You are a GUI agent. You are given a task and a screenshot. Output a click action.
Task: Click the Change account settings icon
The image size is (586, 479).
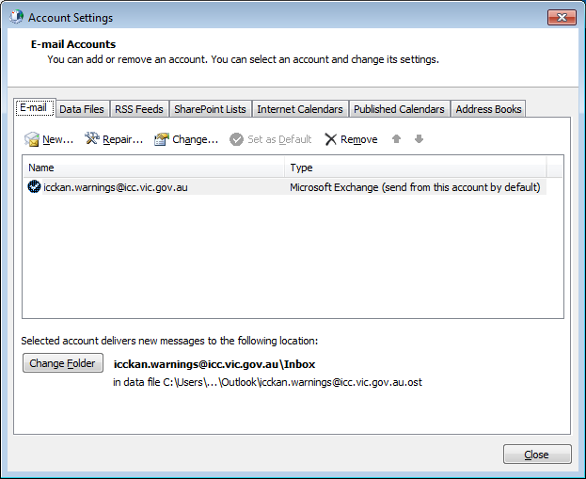pos(162,139)
